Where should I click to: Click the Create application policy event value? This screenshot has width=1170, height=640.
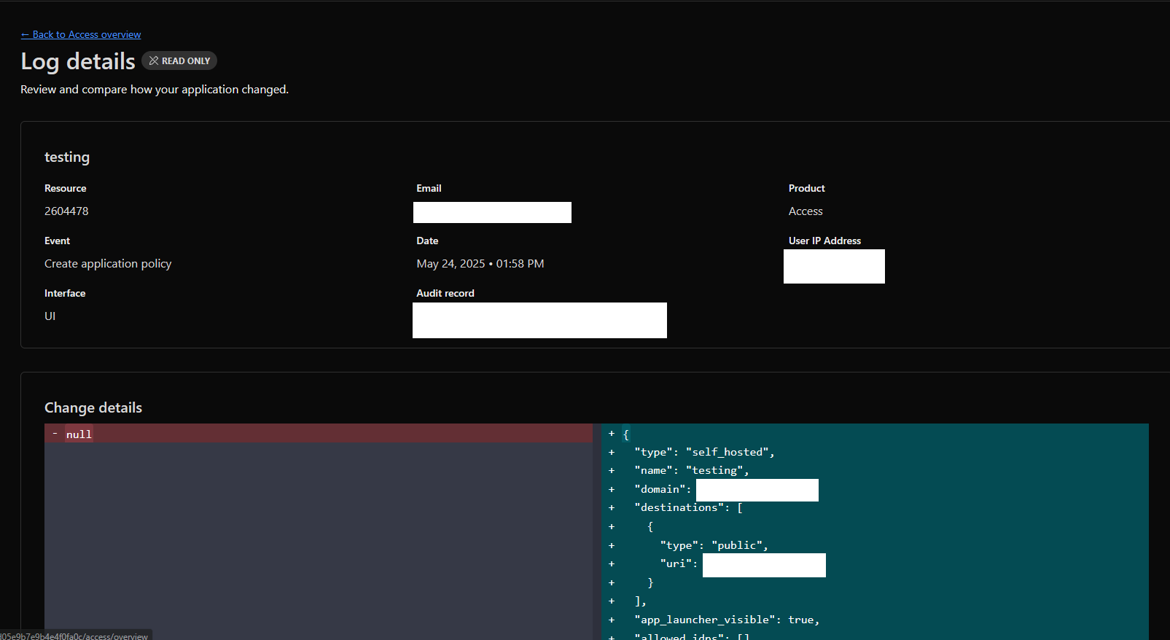[108, 264]
